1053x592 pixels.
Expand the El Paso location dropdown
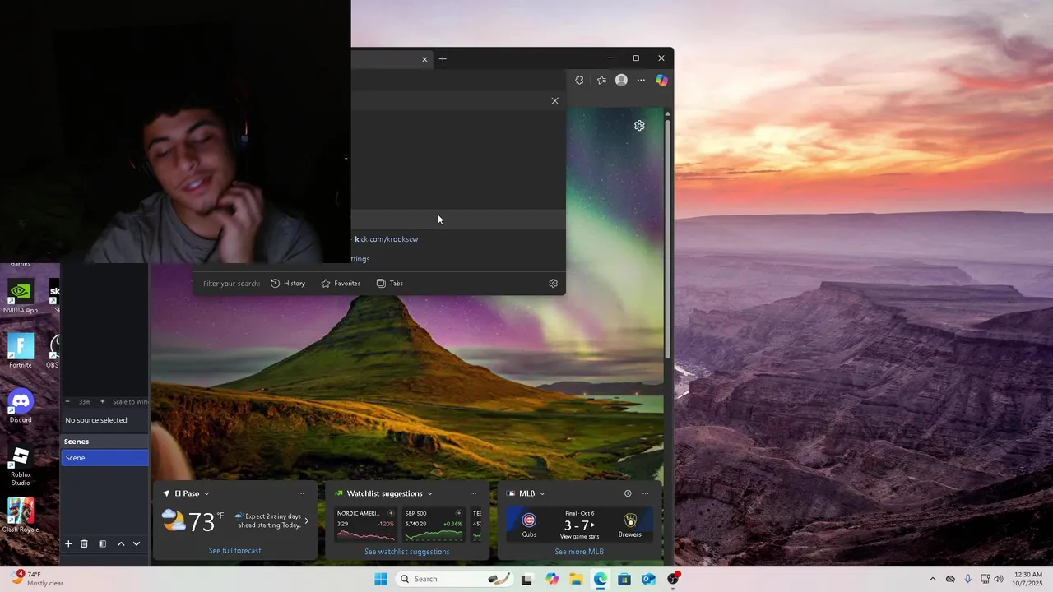click(206, 493)
